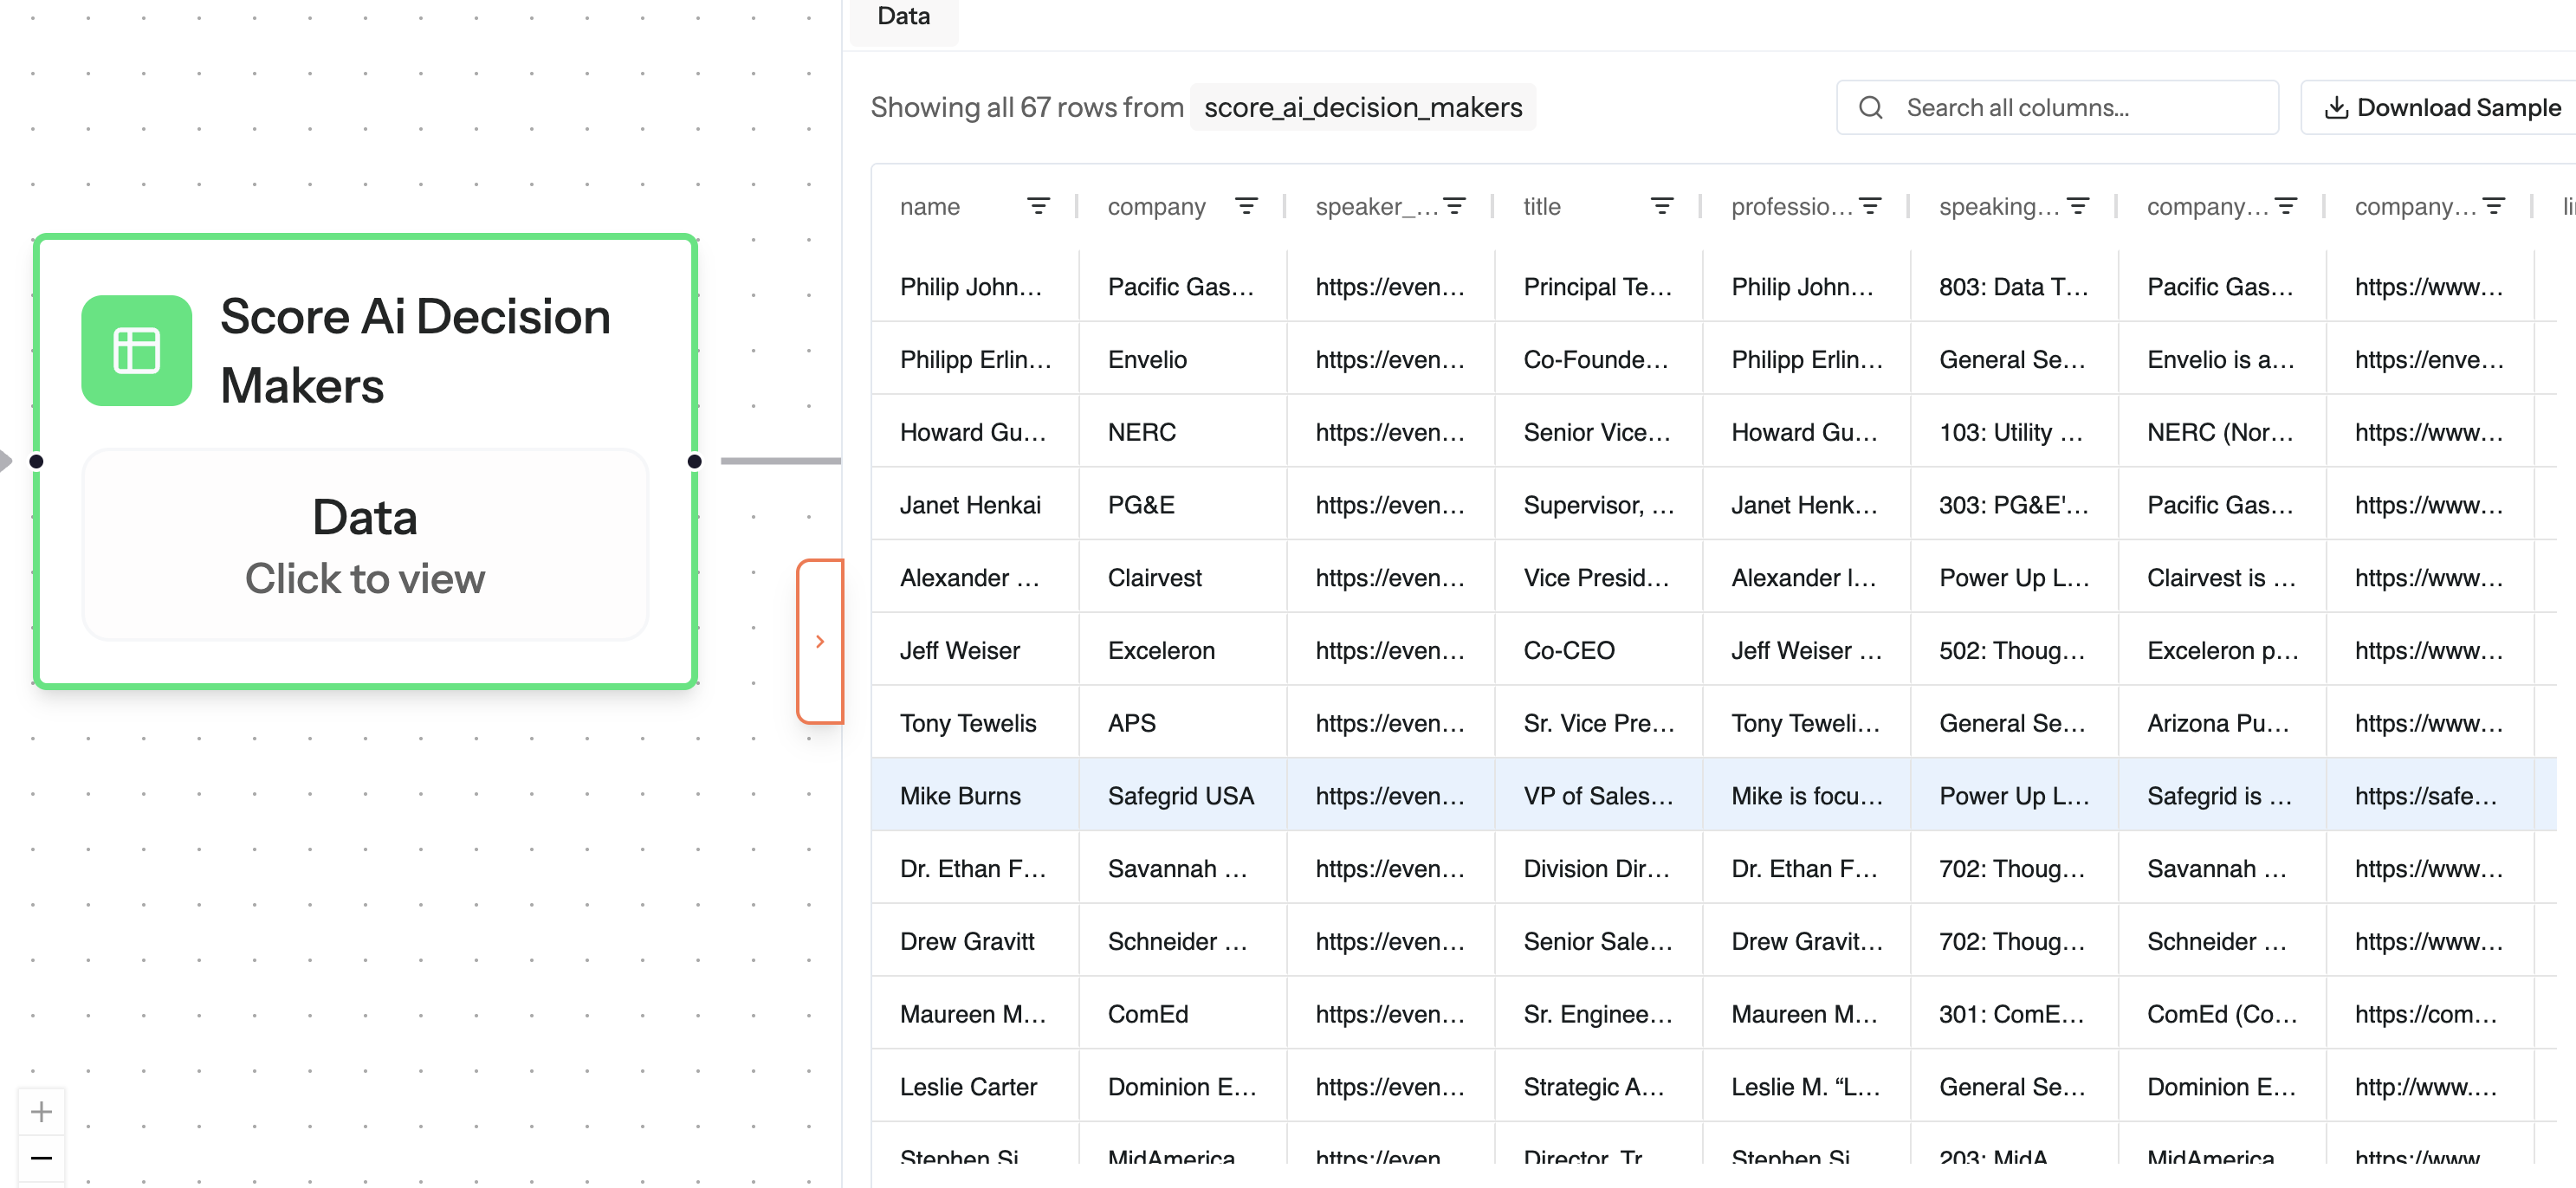The image size is (2576, 1188).
Task: Click the Mike is focu… profession cell
Action: click(1807, 796)
